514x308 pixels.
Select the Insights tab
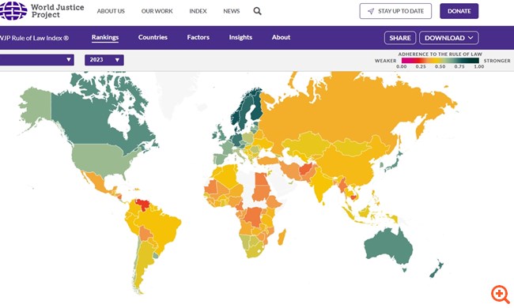[x=240, y=37]
